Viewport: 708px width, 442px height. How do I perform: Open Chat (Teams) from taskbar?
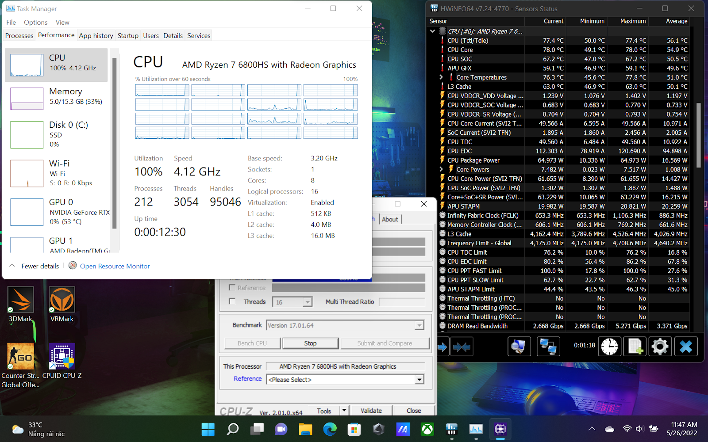click(x=281, y=429)
